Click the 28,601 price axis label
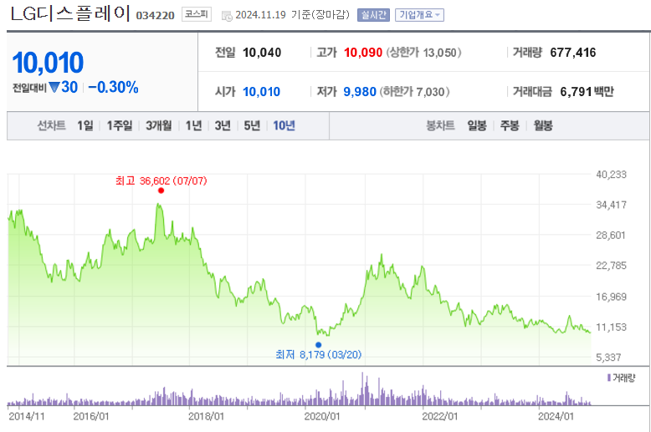 [611, 236]
